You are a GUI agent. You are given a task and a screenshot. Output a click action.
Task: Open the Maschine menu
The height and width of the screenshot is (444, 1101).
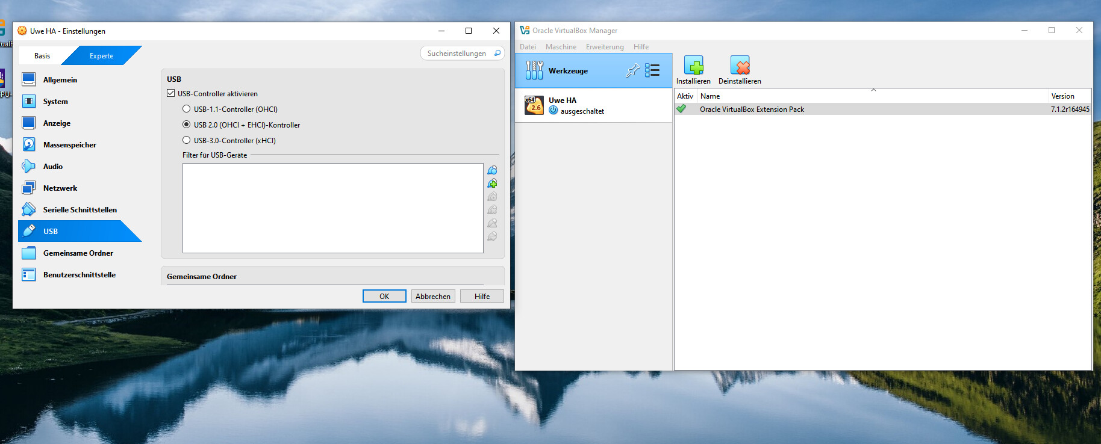561,47
